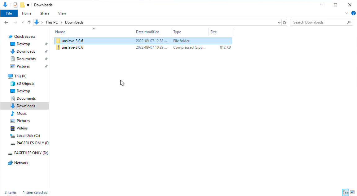Switch to Details view layout

pyautogui.click(x=346, y=192)
